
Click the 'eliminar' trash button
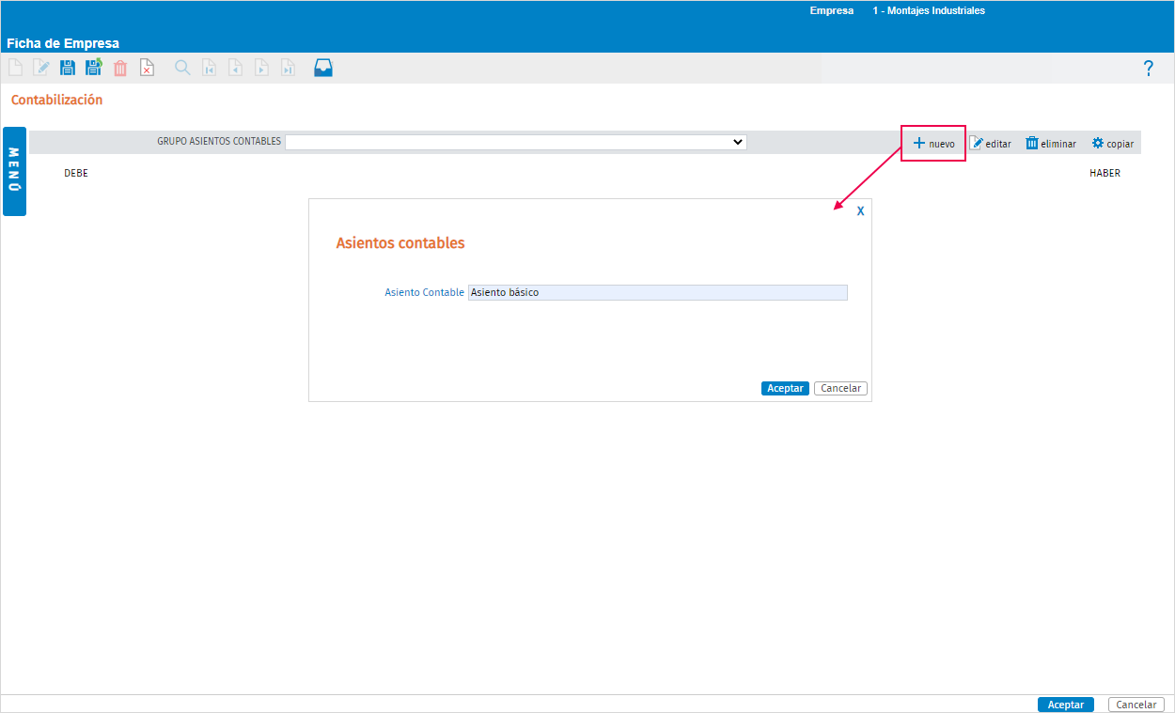pyautogui.click(x=1051, y=144)
